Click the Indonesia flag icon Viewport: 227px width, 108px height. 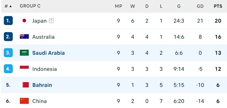coord(24,69)
